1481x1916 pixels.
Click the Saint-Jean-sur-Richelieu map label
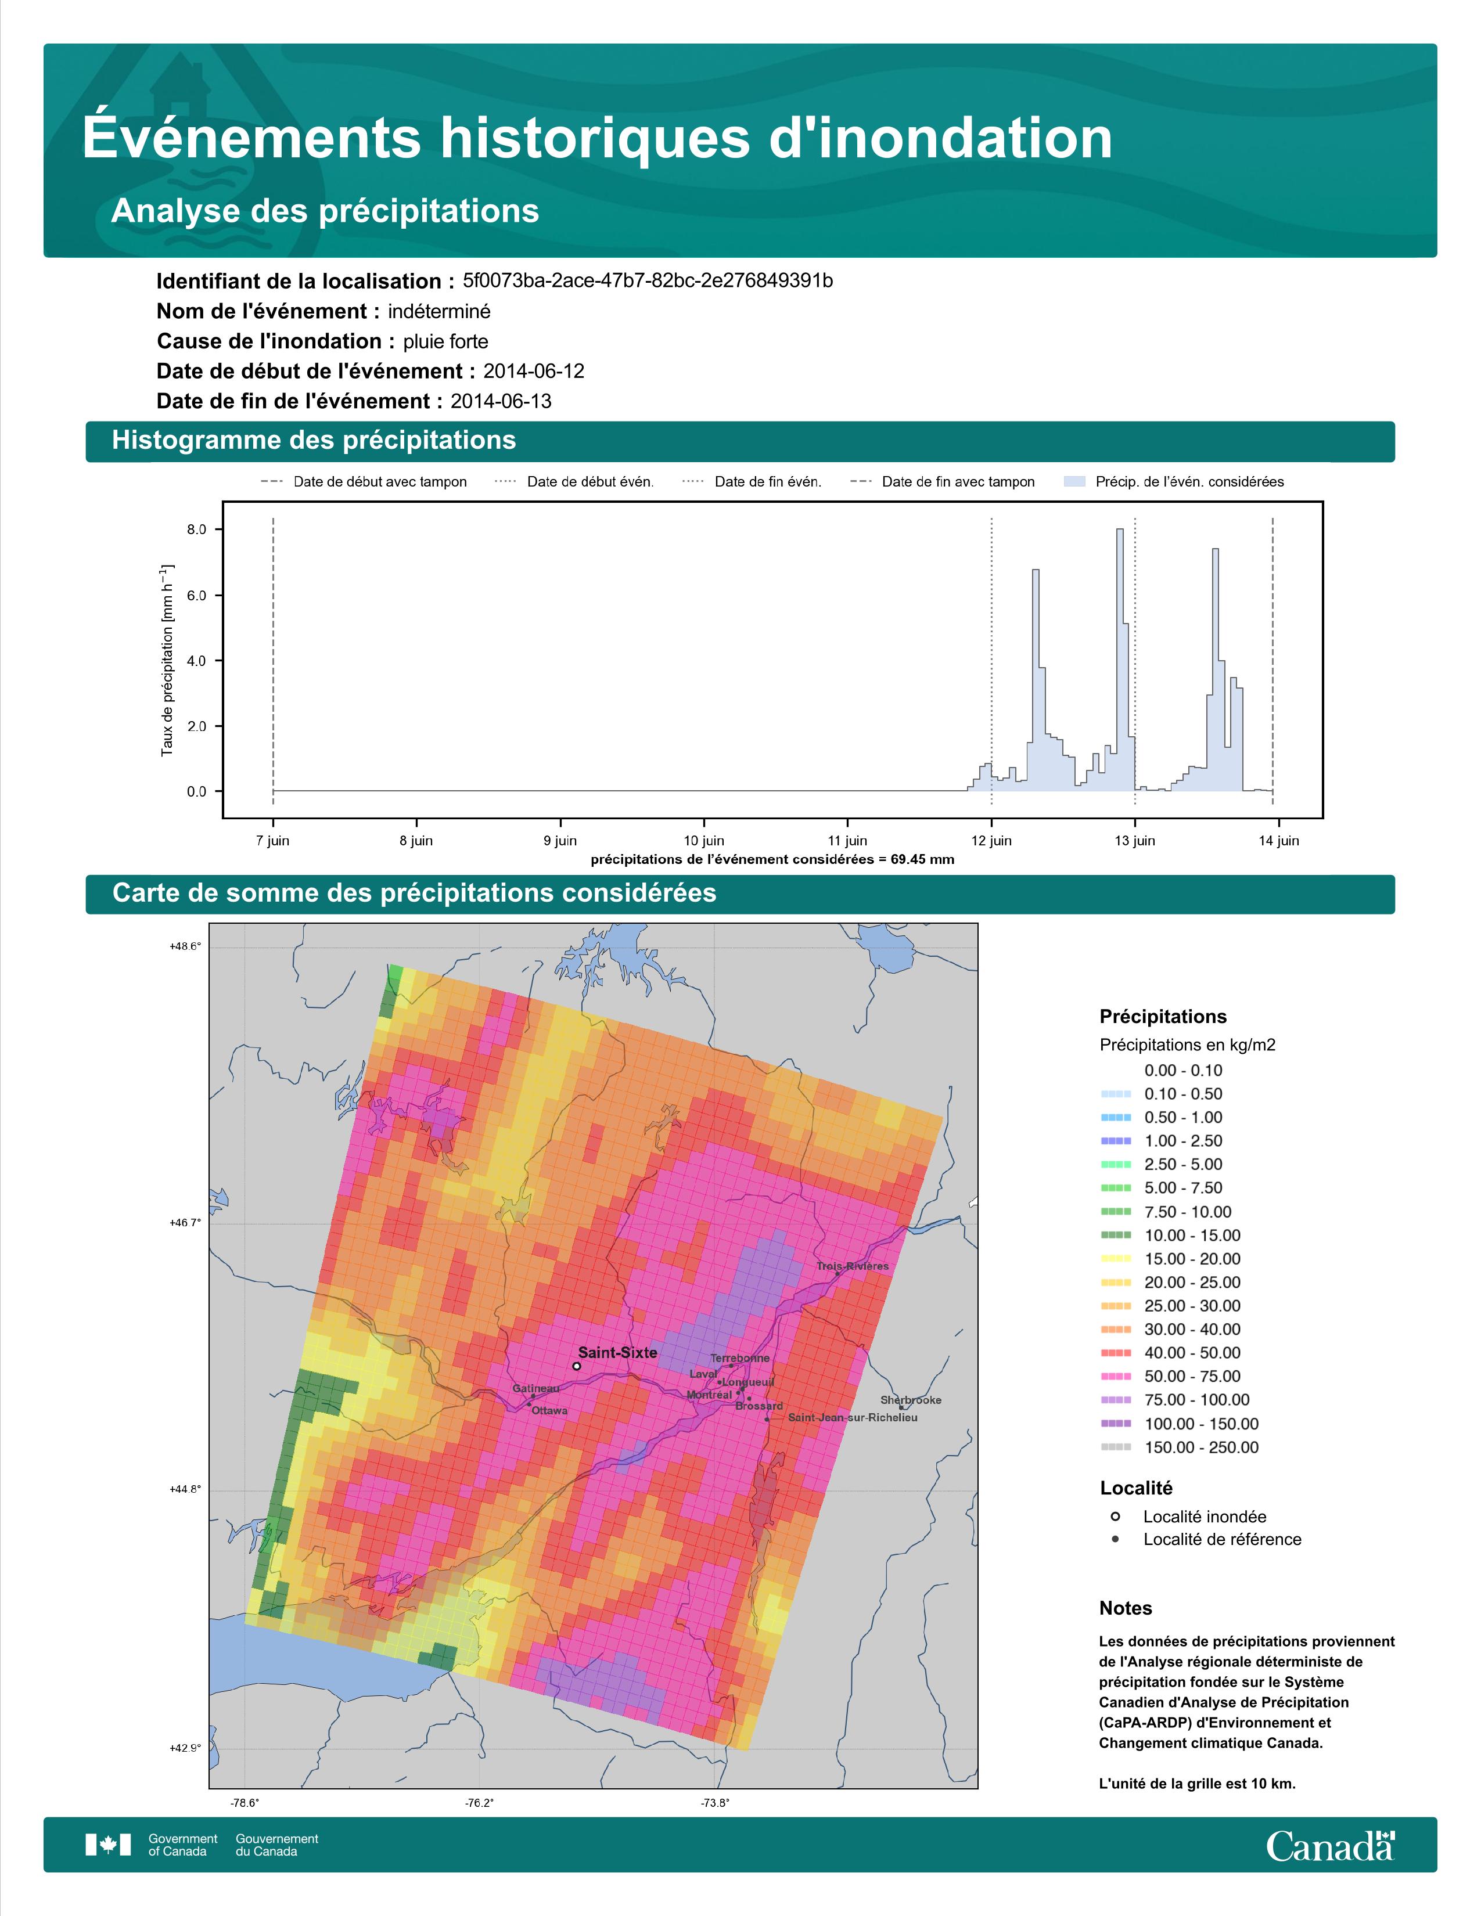tap(853, 1418)
